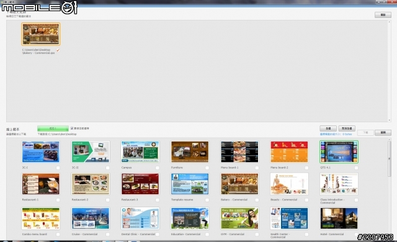Screen dimensions: 397x242
Task: Tick the Restaurant-1 checkbox
Action: [58, 200]
